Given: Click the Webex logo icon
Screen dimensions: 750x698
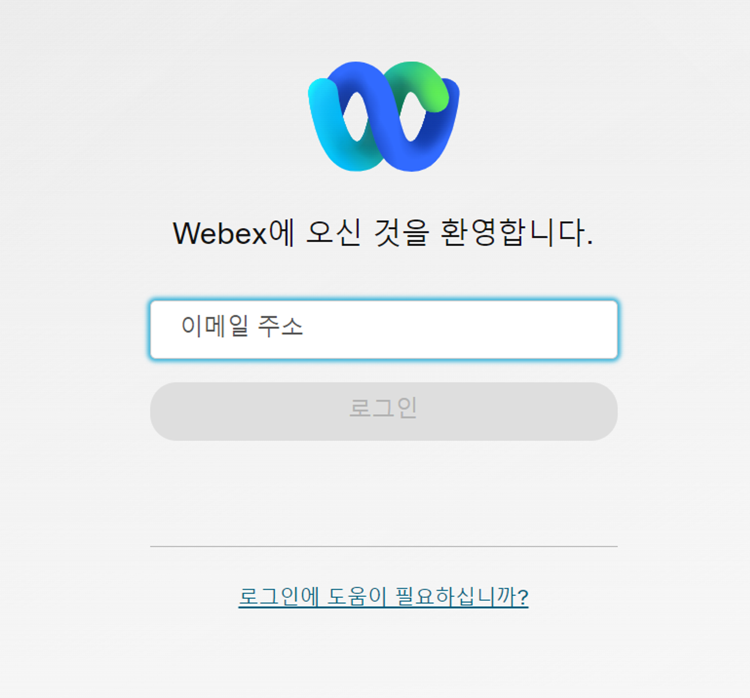Looking at the screenshot, I should click(x=384, y=116).
